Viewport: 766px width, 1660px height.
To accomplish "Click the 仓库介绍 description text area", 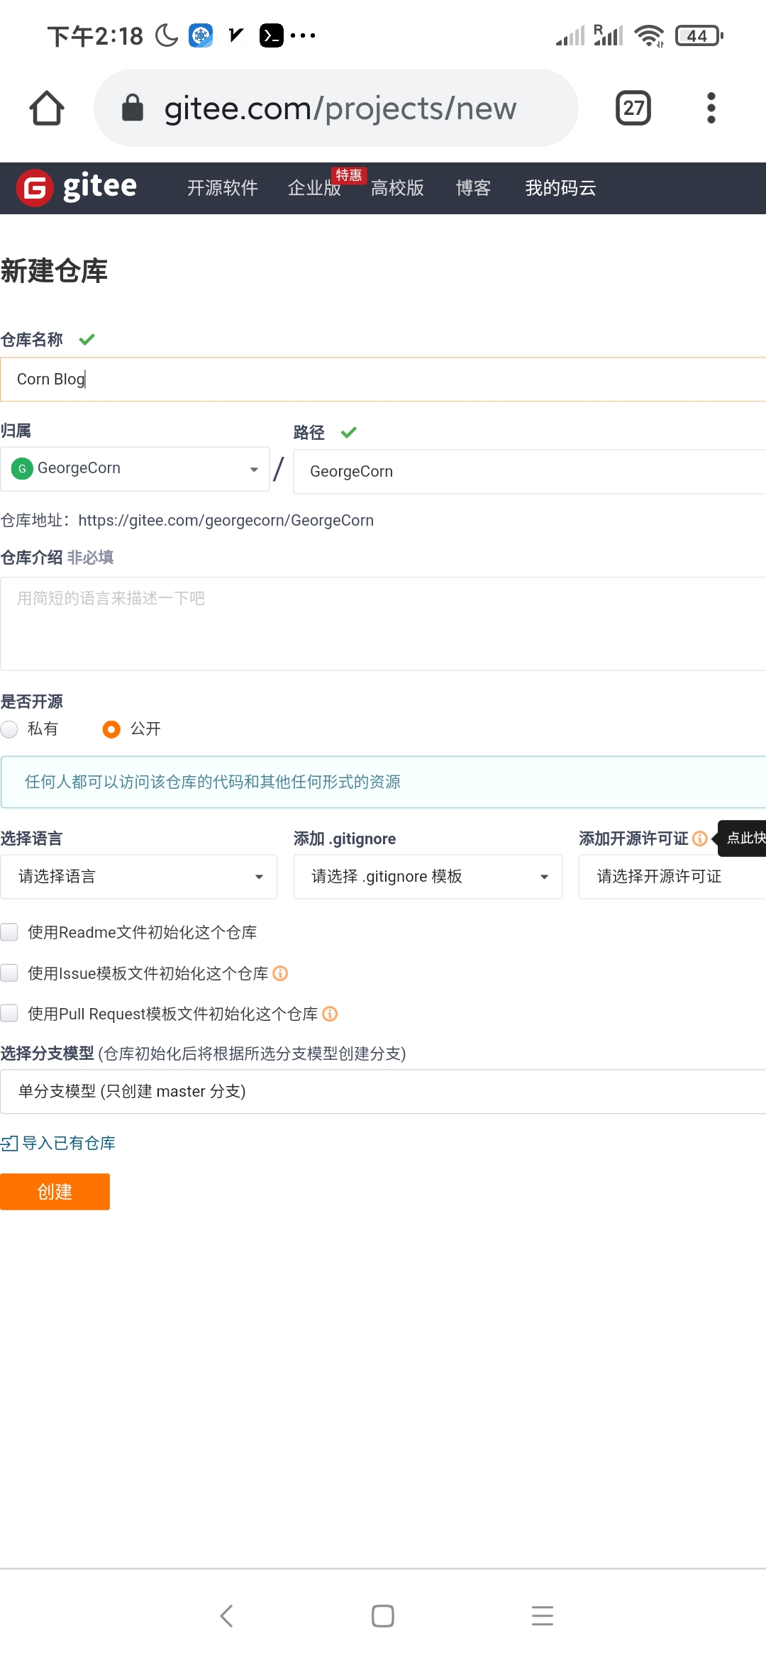I will point(383,624).
